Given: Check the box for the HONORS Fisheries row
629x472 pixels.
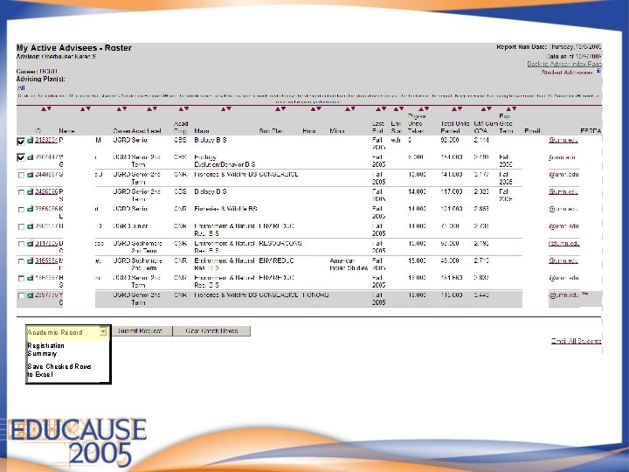Looking at the screenshot, I should [21, 296].
